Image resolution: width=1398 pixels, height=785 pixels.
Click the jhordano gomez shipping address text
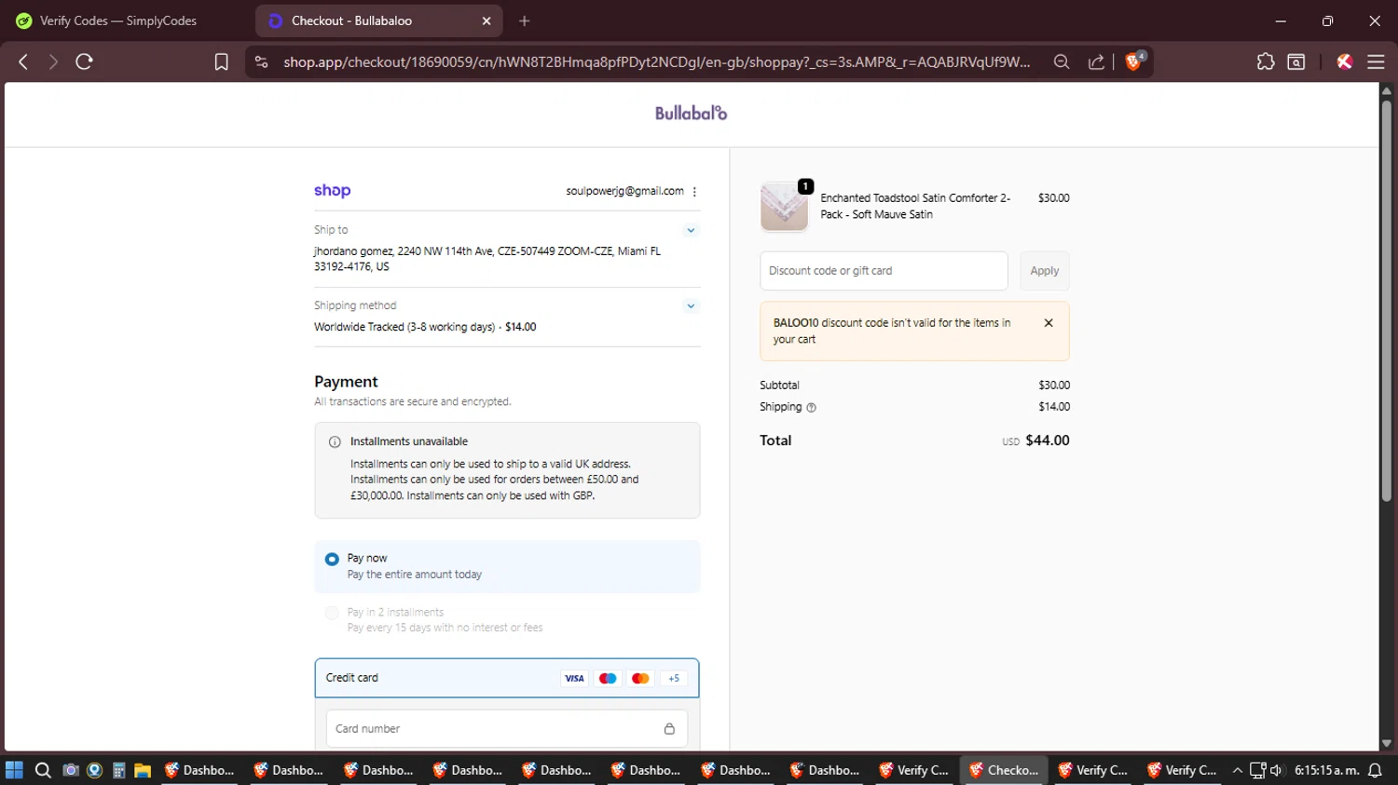click(x=487, y=259)
